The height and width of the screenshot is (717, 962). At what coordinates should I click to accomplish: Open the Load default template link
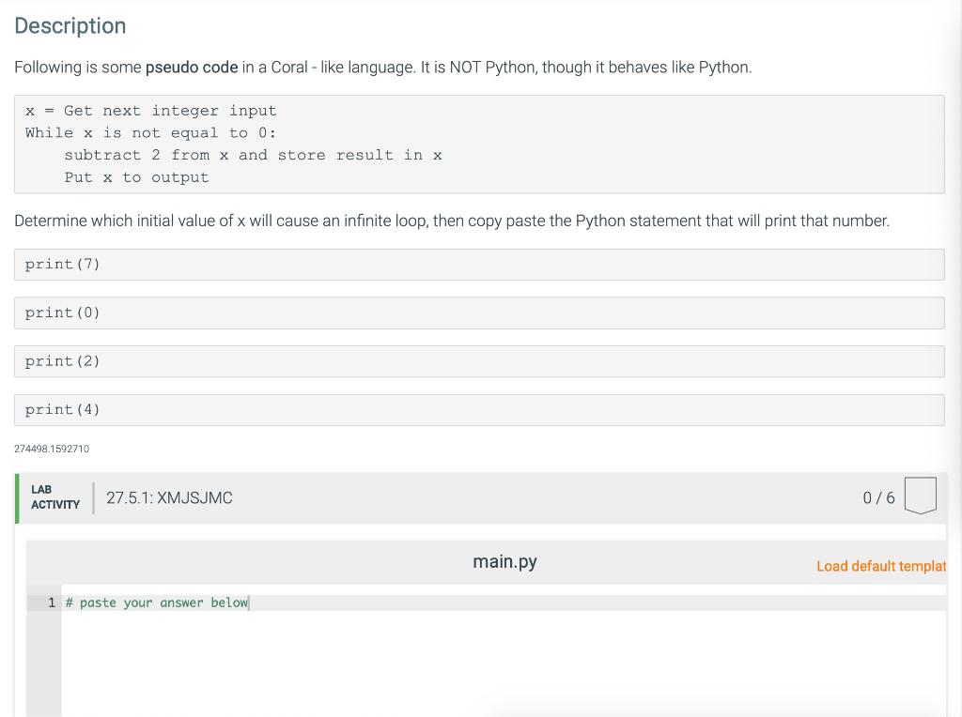coord(881,566)
